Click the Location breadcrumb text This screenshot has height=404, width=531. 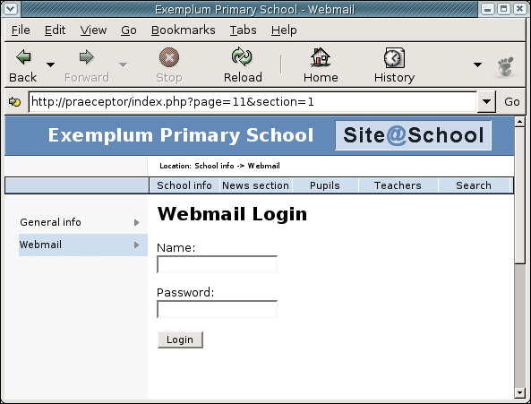[219, 166]
